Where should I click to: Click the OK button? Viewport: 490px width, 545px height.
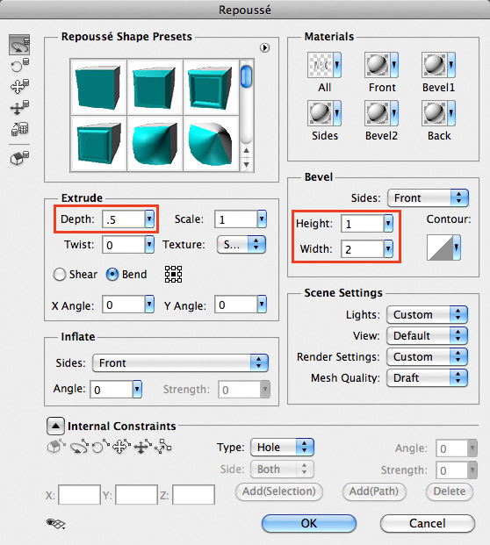[309, 523]
